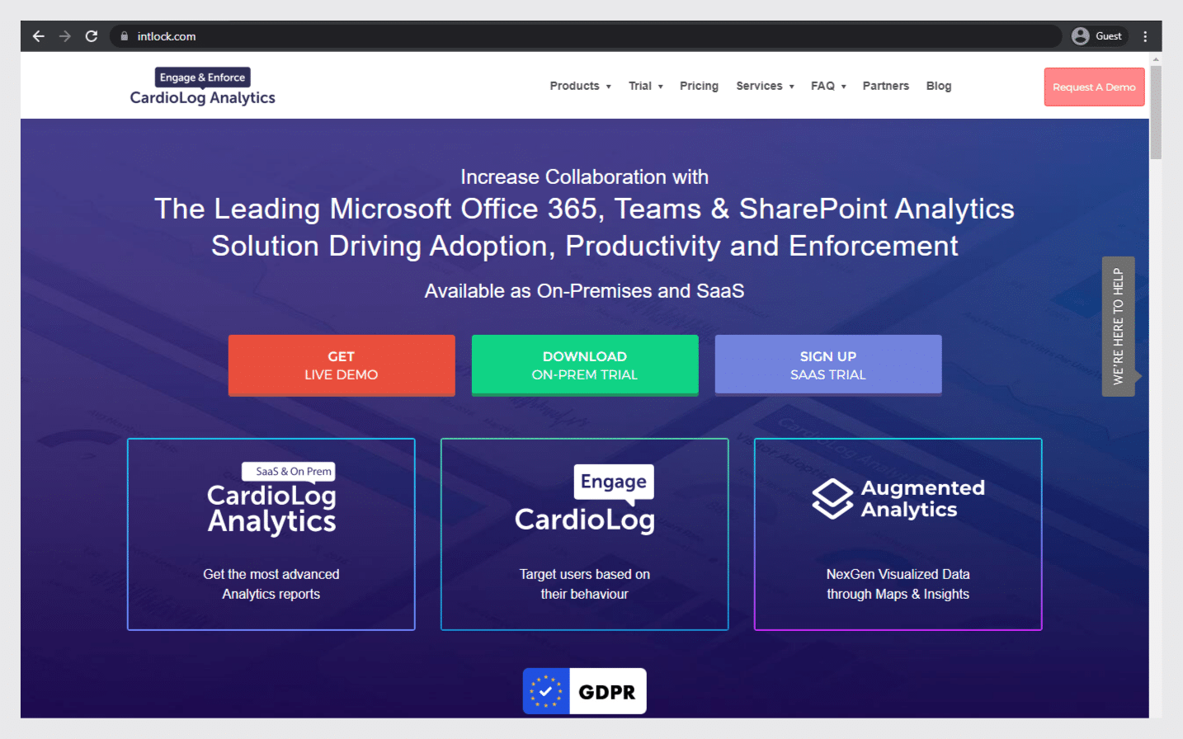Click the page vertical scrollbar thumb
This screenshot has width=1183, height=739.
(1156, 112)
